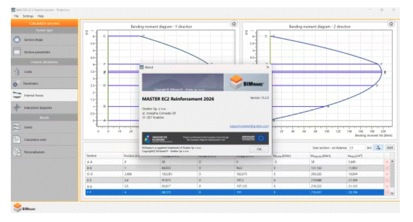Click the pick-section icon beside Add button

coord(379,148)
